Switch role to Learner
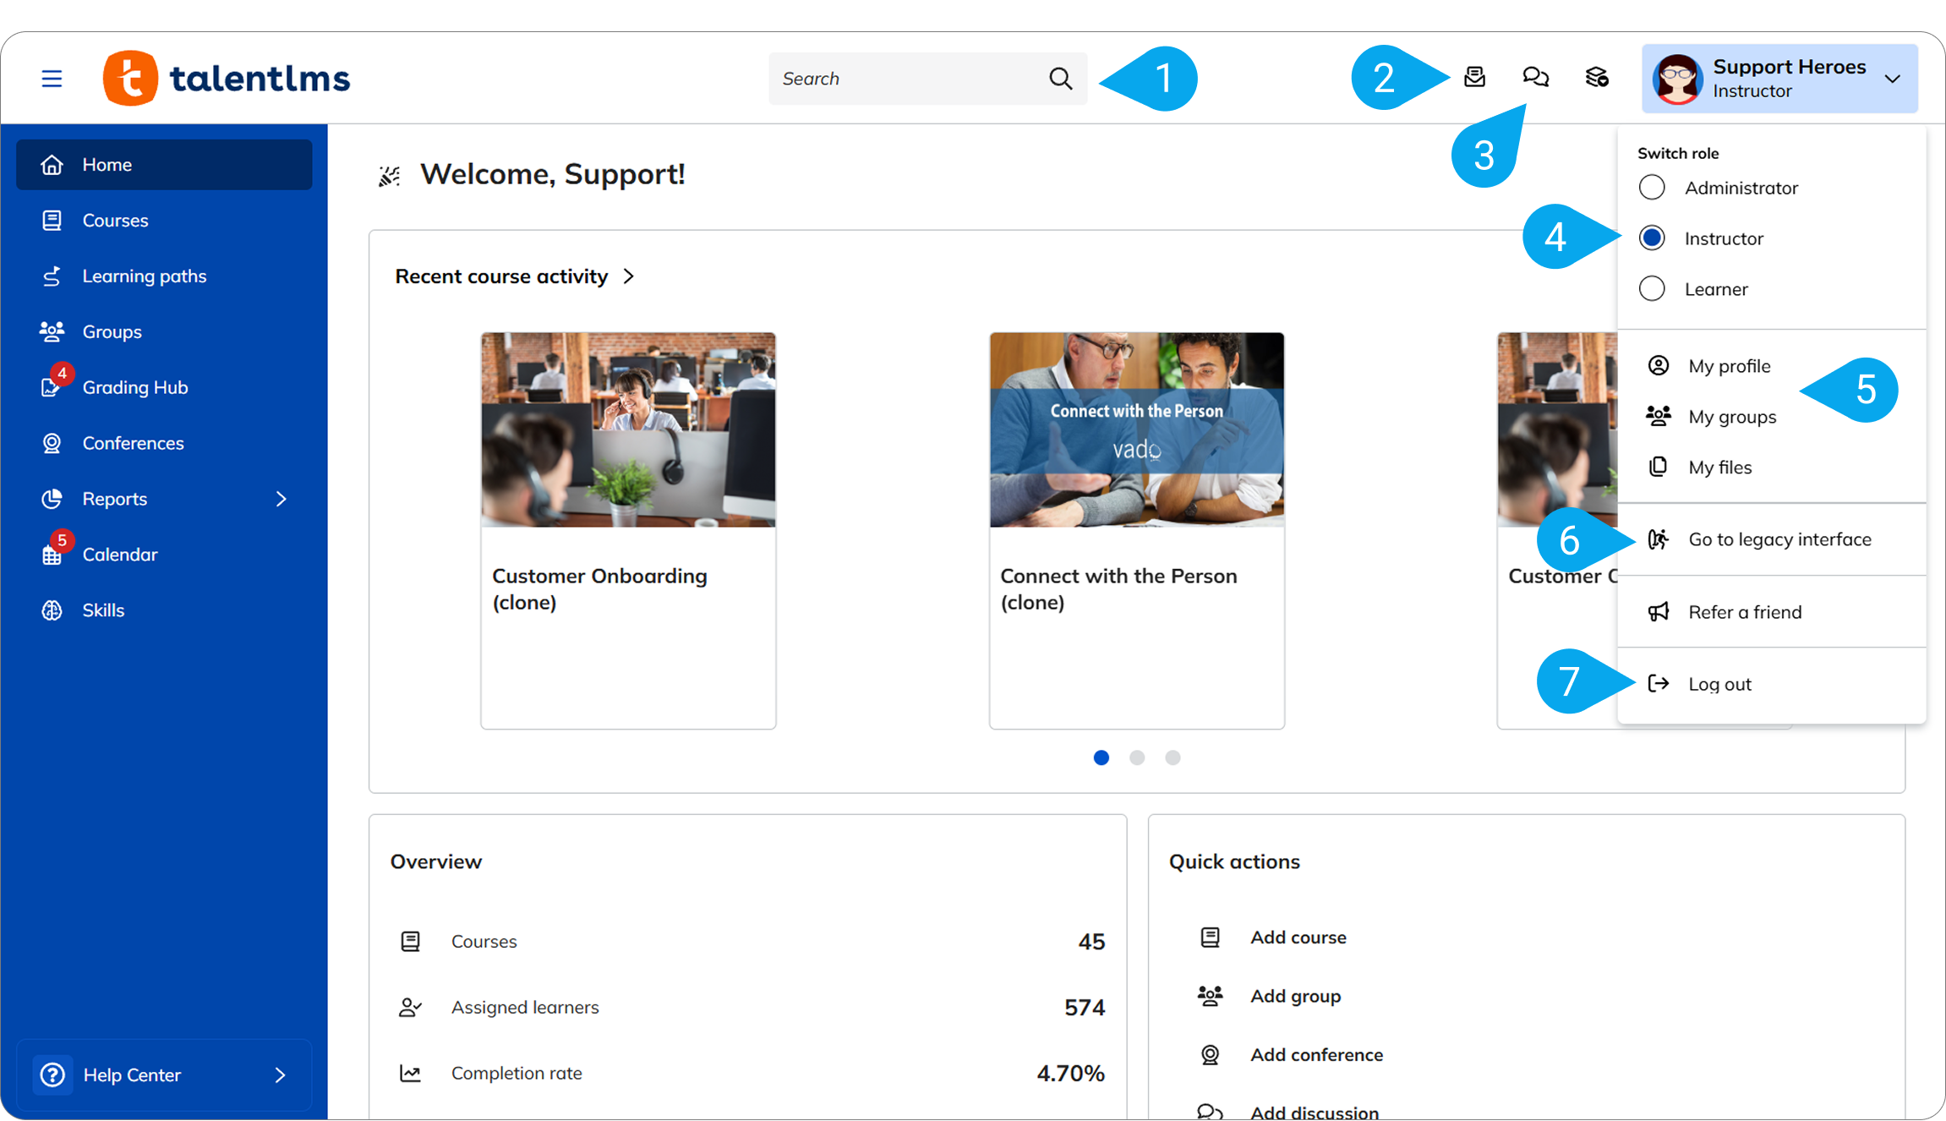The height and width of the screenshot is (1121, 1946). (x=1652, y=289)
